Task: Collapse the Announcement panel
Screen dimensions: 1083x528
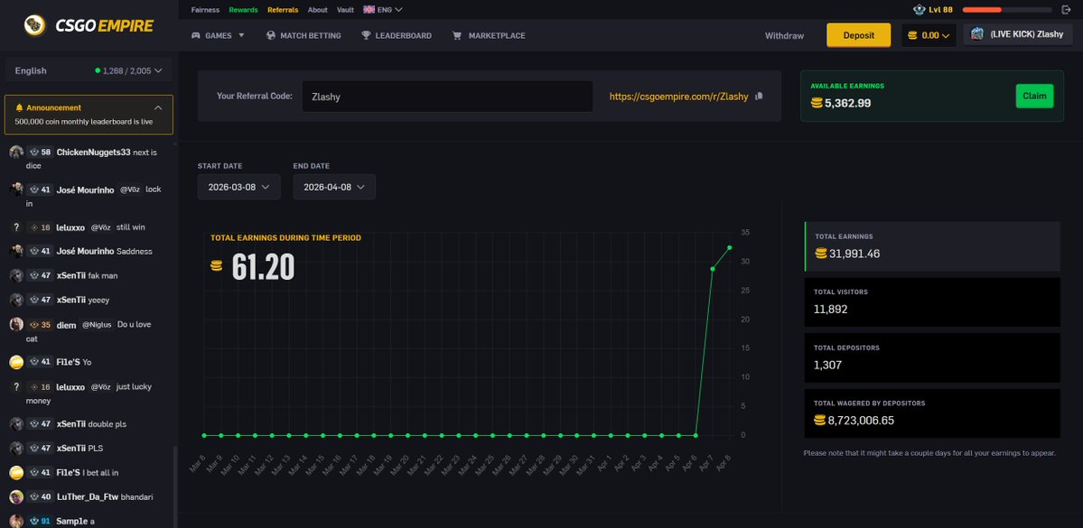Action: (x=158, y=107)
